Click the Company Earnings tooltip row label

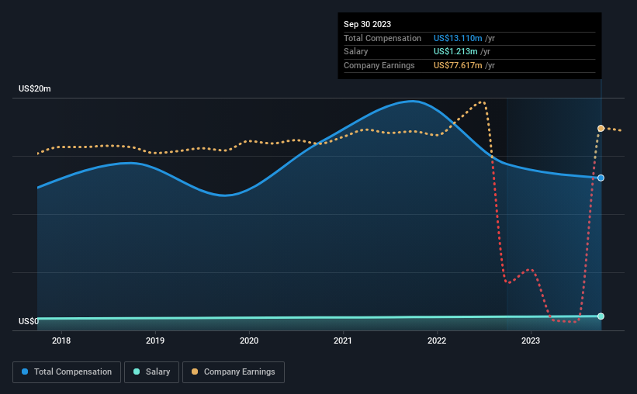(379, 65)
